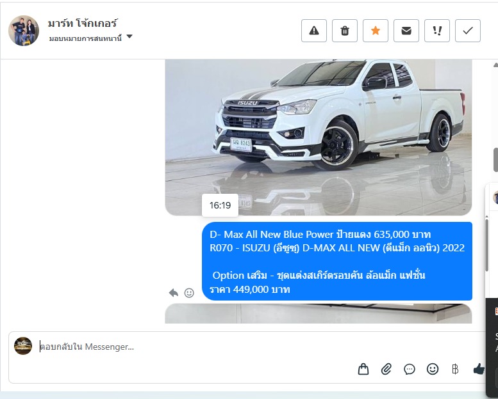498x399 pixels.
Task: Open the white Isuzu D-Max truck photo
Action: (319, 137)
